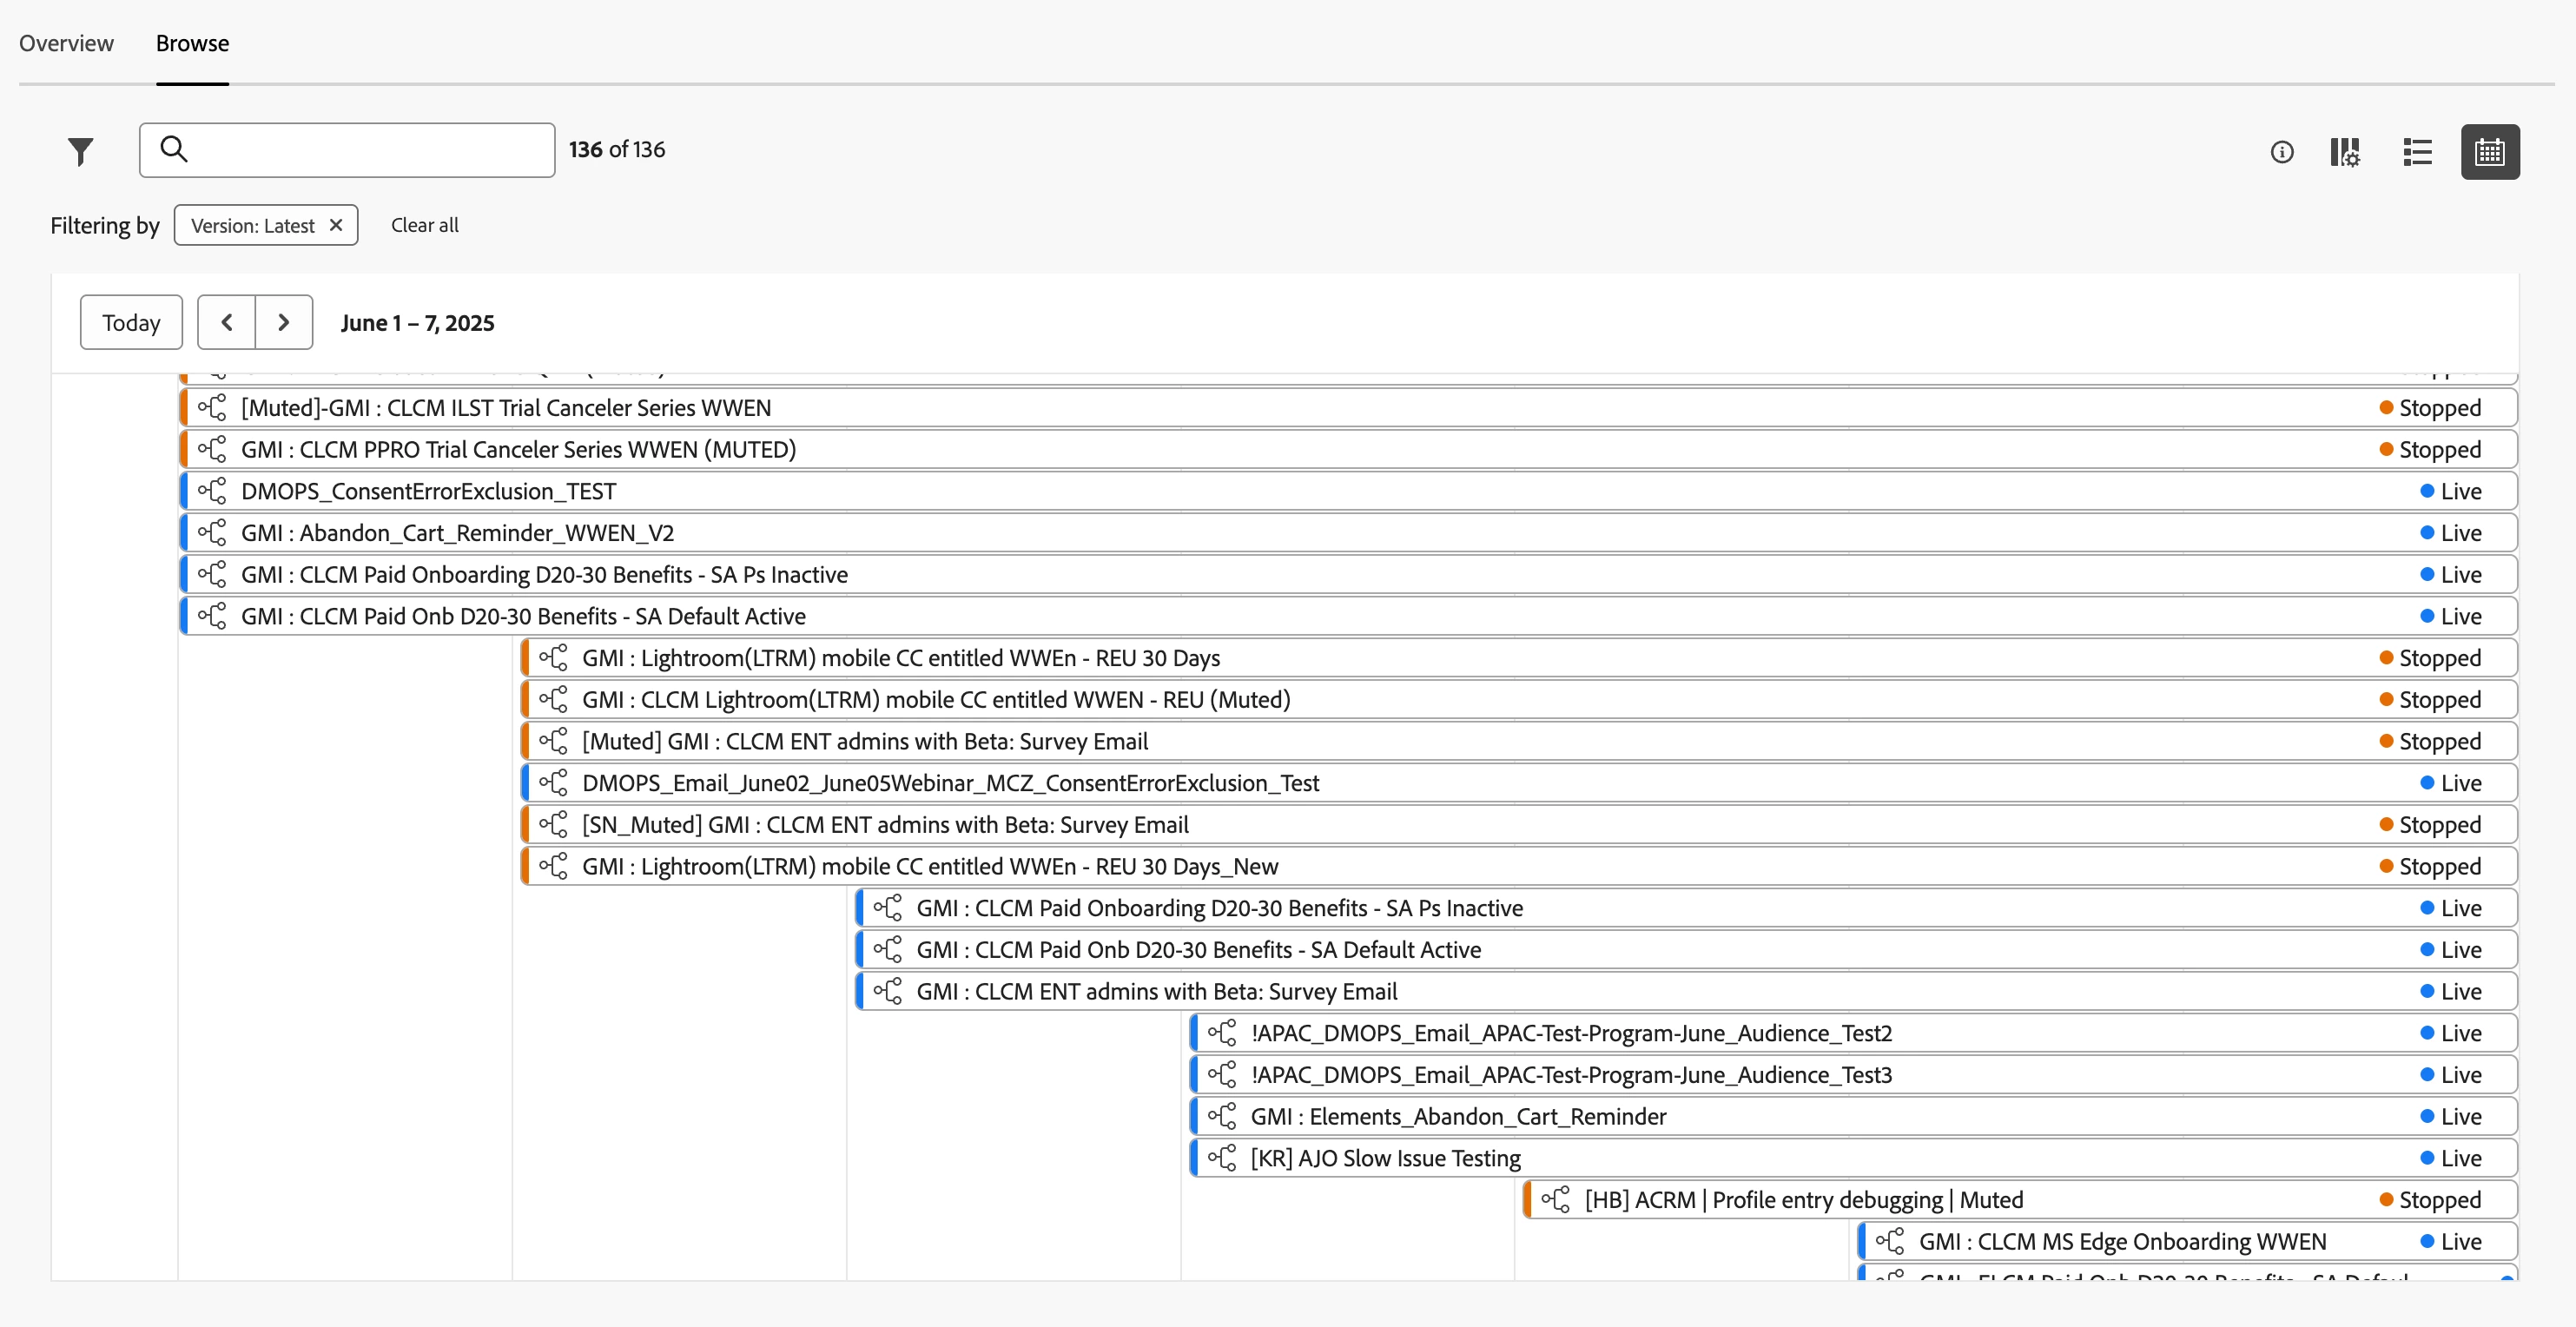Screen dimensions: 2576x1327
Task: Click the Clear all link
Action: pos(424,225)
